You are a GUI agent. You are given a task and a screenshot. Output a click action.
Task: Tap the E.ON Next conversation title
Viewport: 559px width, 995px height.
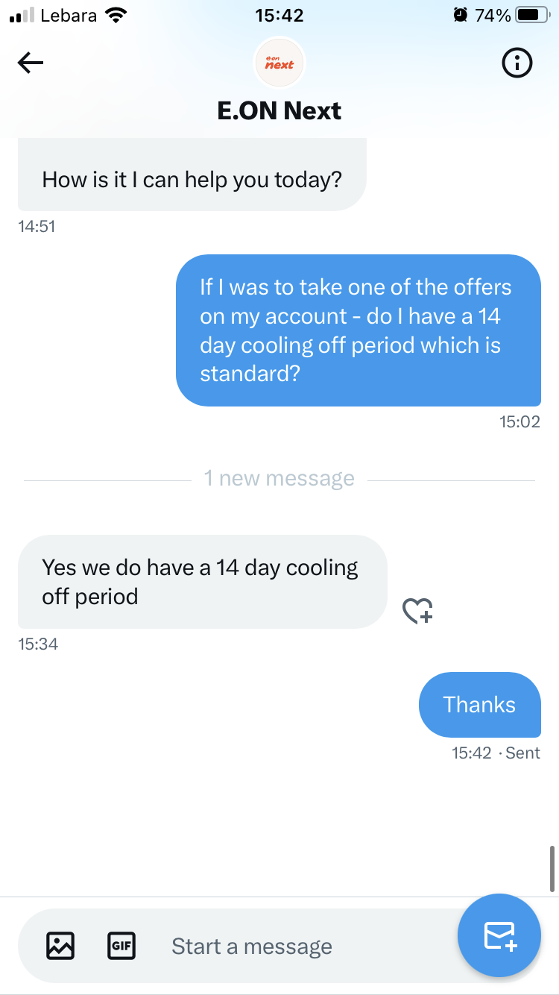tap(279, 111)
